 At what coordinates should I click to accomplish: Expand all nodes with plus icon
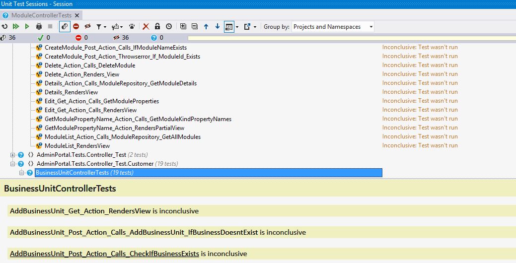183,27
